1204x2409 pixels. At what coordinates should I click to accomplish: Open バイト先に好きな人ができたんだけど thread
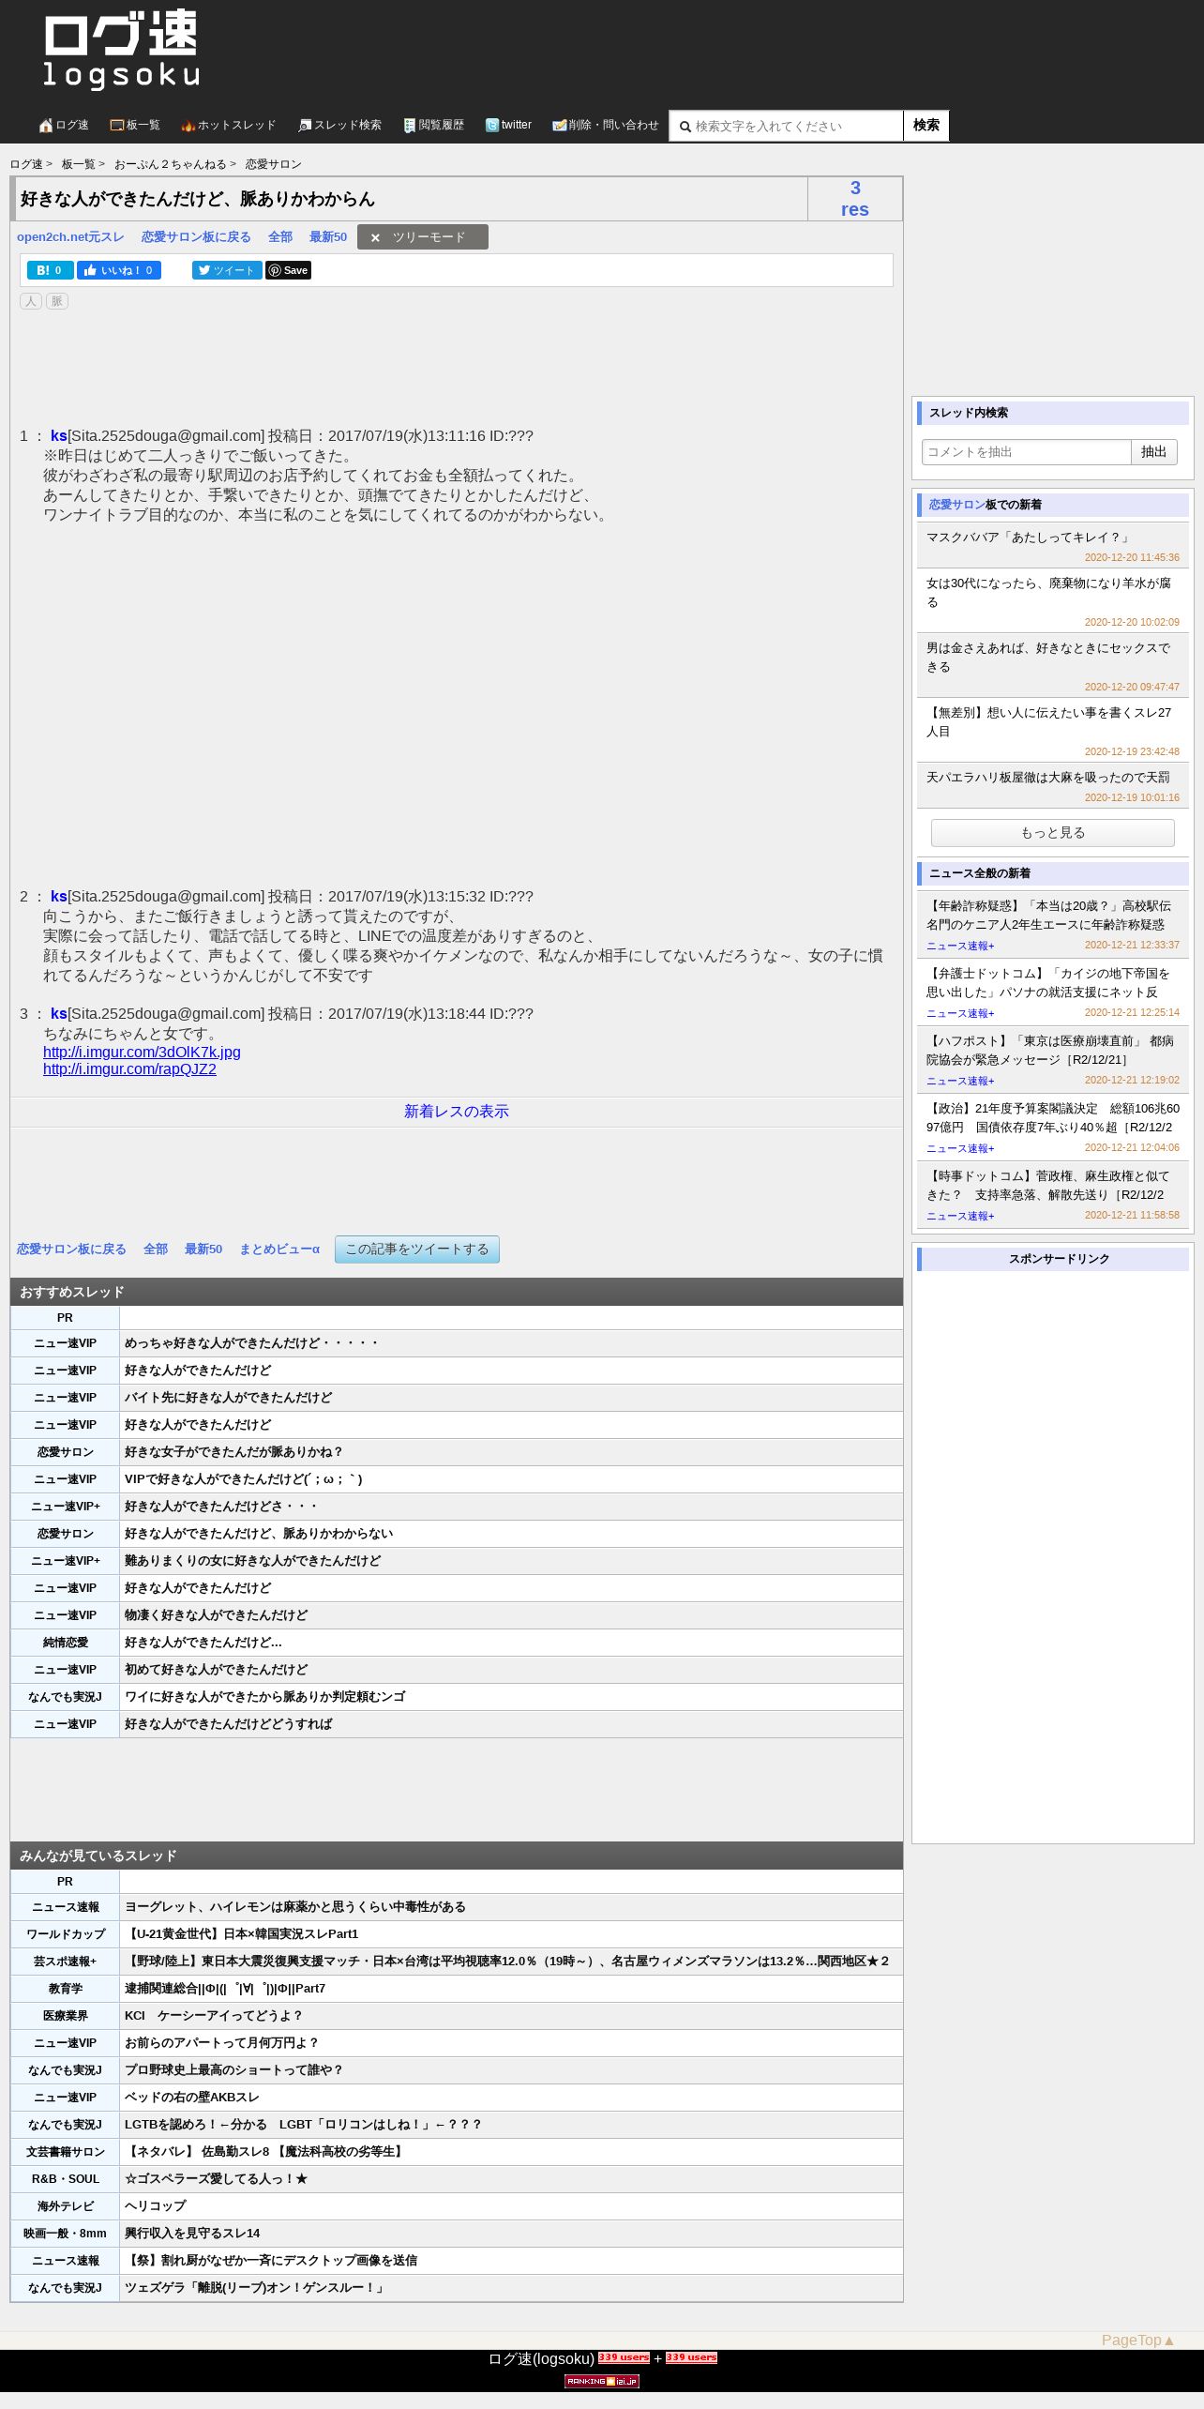point(229,1398)
